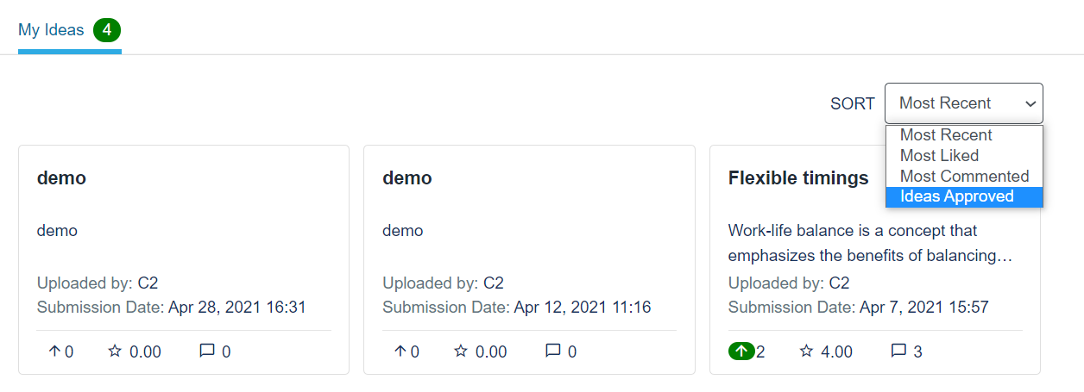Screen dimensions: 1084x392
Task: Open the SORT dropdown box
Action: tap(963, 103)
